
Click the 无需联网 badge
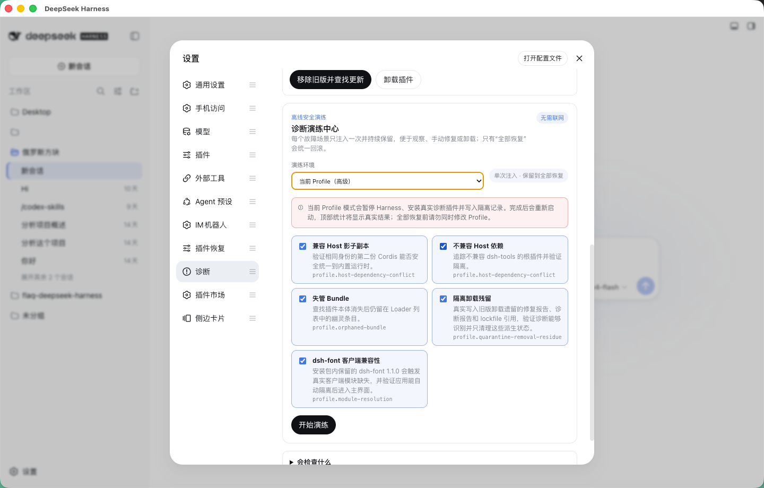(552, 118)
